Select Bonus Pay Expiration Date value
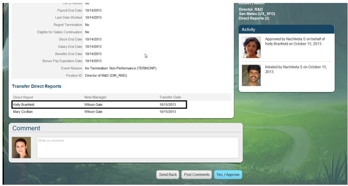 tap(93, 61)
